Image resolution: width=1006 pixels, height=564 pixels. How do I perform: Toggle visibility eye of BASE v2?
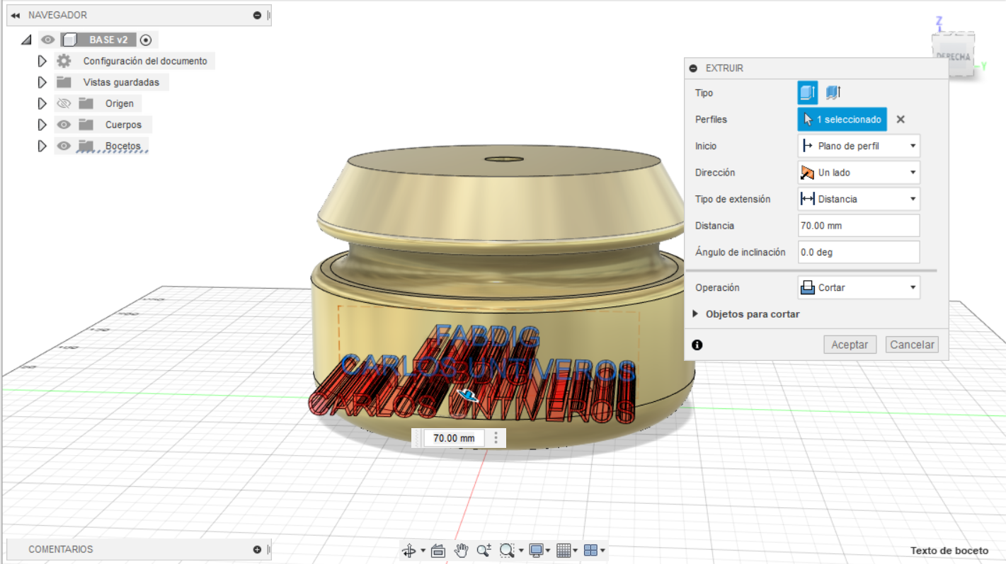click(47, 40)
